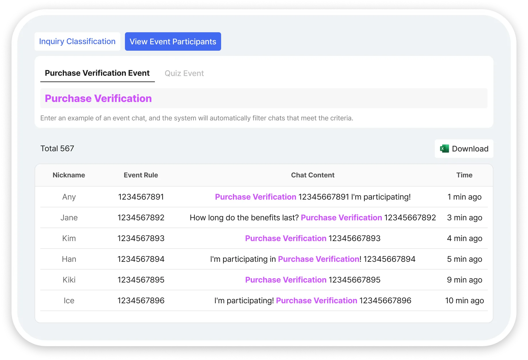Click Jane's benefits question chat content
The image size is (528, 360).
tap(313, 218)
